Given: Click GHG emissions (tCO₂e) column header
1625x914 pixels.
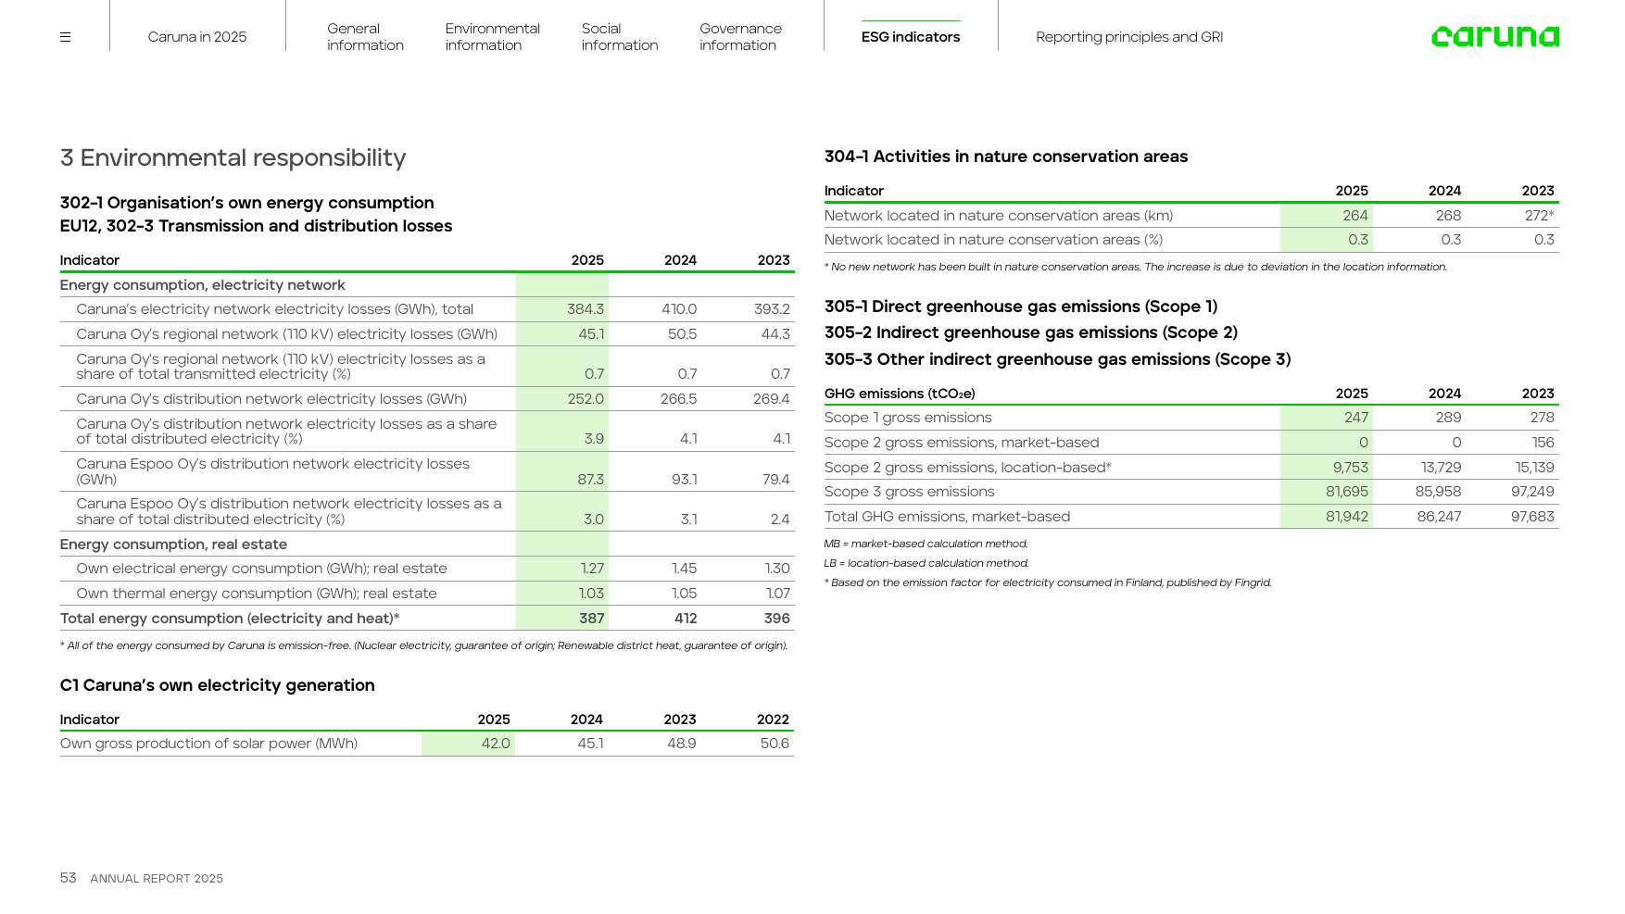Looking at the screenshot, I should [x=900, y=394].
